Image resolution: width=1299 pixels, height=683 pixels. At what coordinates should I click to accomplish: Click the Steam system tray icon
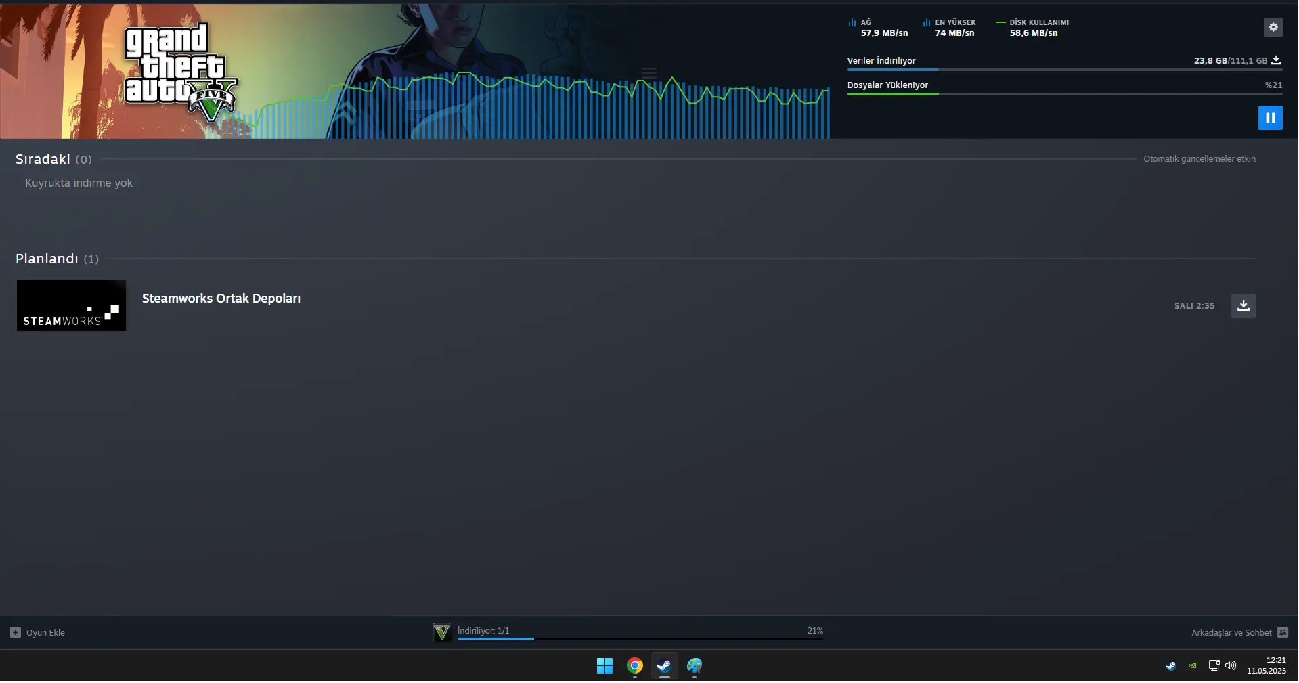coord(1170,666)
